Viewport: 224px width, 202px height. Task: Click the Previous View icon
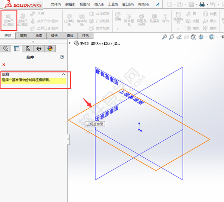[x=179, y=37]
